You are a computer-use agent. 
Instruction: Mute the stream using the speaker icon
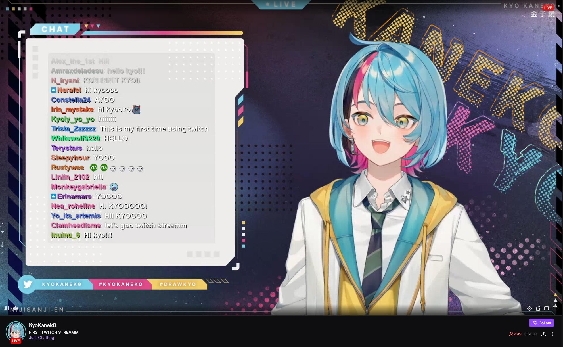coord(16,308)
